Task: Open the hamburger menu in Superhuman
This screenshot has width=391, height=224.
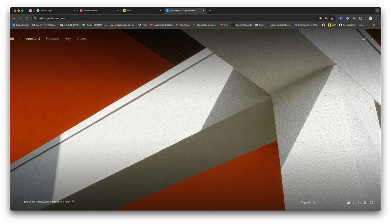Action: 12,38
